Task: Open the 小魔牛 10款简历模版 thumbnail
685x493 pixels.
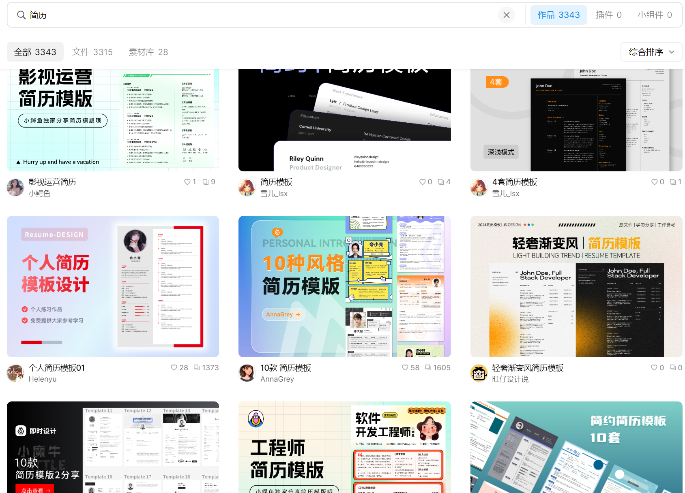Action: point(113,447)
